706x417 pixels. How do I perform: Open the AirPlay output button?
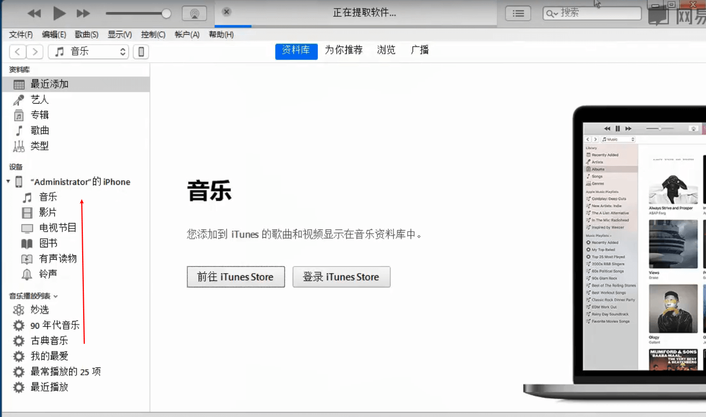[x=194, y=14]
